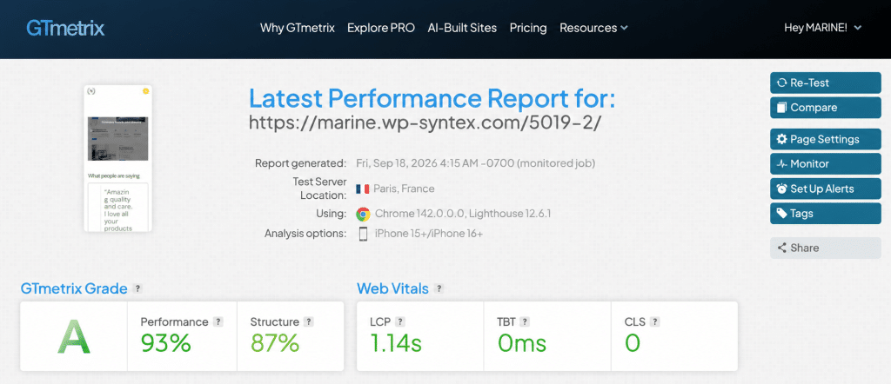Click iPhone 15+/iPhone 16+ text

(x=429, y=234)
